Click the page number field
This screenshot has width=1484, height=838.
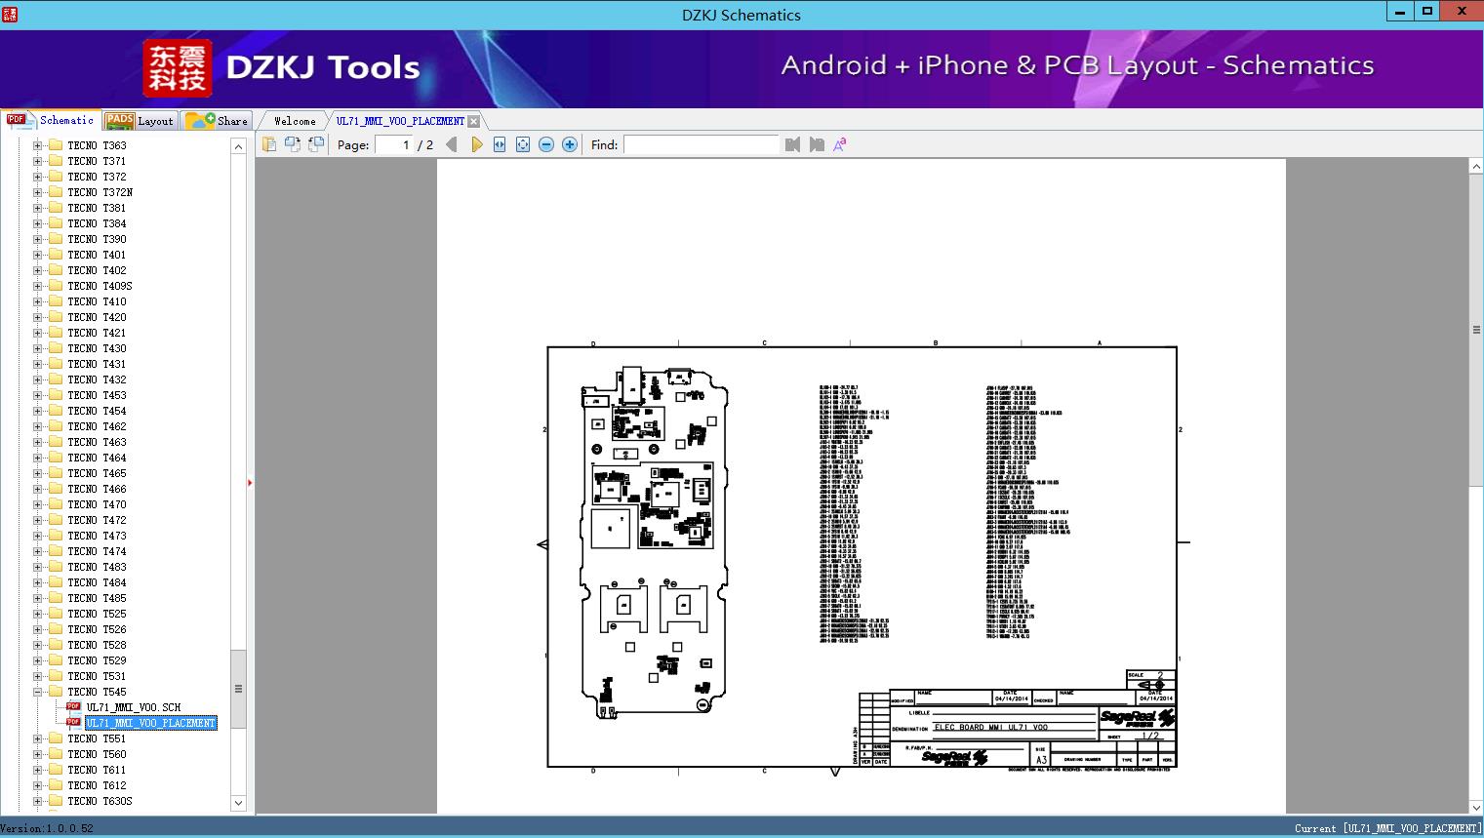[x=394, y=144]
